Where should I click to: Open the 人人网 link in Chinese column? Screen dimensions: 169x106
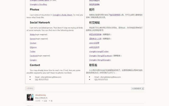95,39
